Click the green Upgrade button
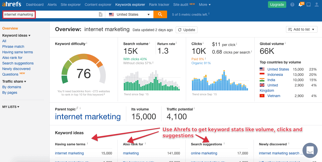322x162 pixels. tap(277, 5)
